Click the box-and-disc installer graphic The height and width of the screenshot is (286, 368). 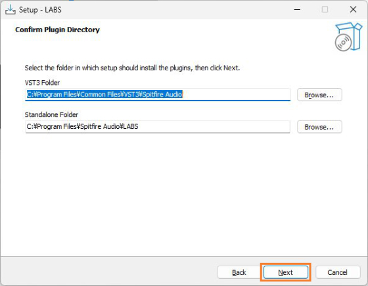pos(348,37)
